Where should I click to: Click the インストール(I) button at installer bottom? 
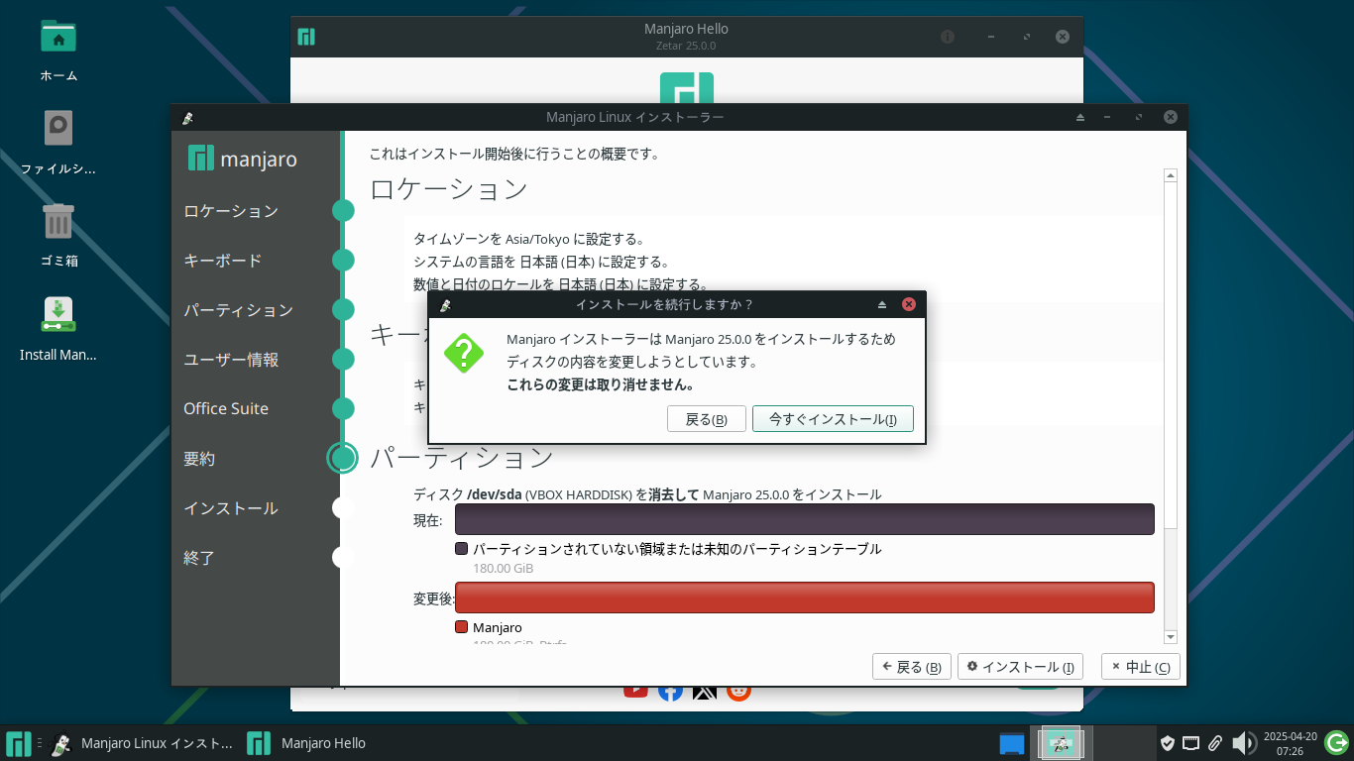(1021, 667)
